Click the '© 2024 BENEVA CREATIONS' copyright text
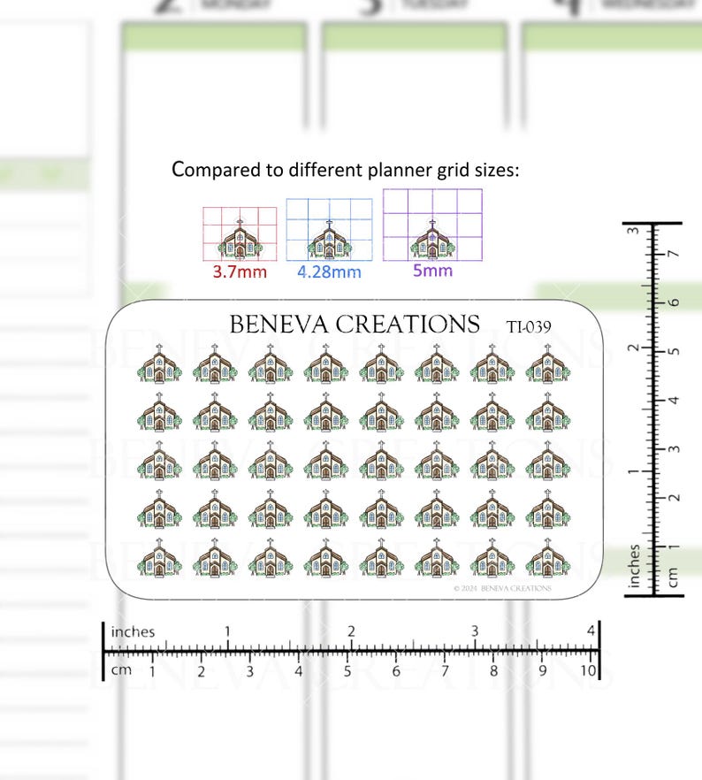Image resolution: width=702 pixels, height=780 pixels. coord(502,588)
